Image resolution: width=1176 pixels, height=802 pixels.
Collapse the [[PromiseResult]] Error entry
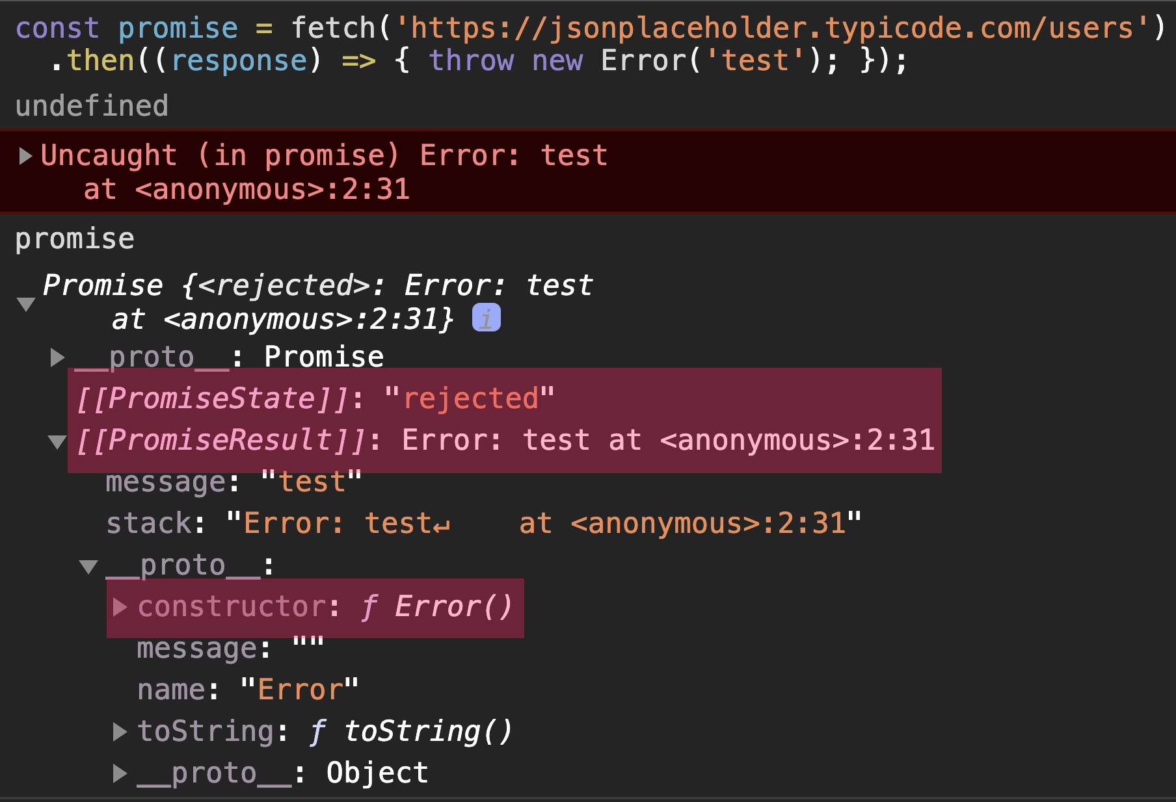coord(57,441)
